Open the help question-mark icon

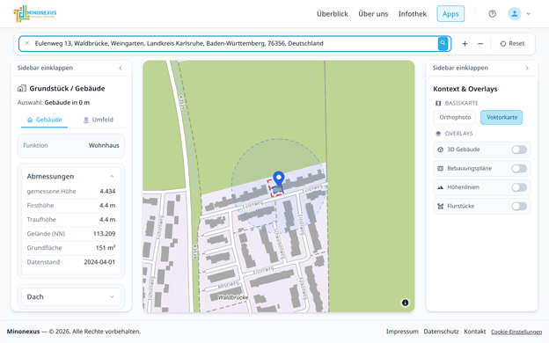tap(493, 14)
